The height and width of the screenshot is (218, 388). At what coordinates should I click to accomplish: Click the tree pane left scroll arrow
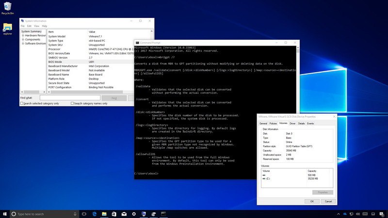pos(22,92)
